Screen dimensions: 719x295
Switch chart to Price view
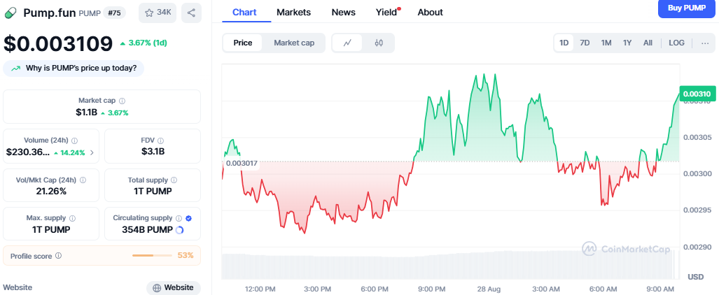click(x=242, y=43)
